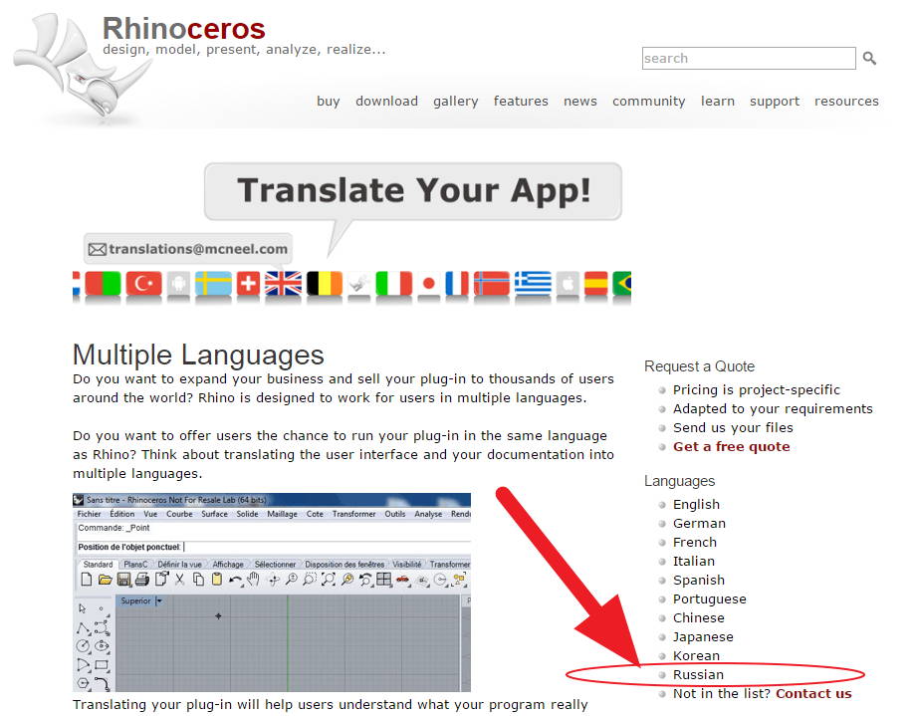Select Korean in Languages list
The width and height of the screenshot is (916, 716).
pos(696,656)
